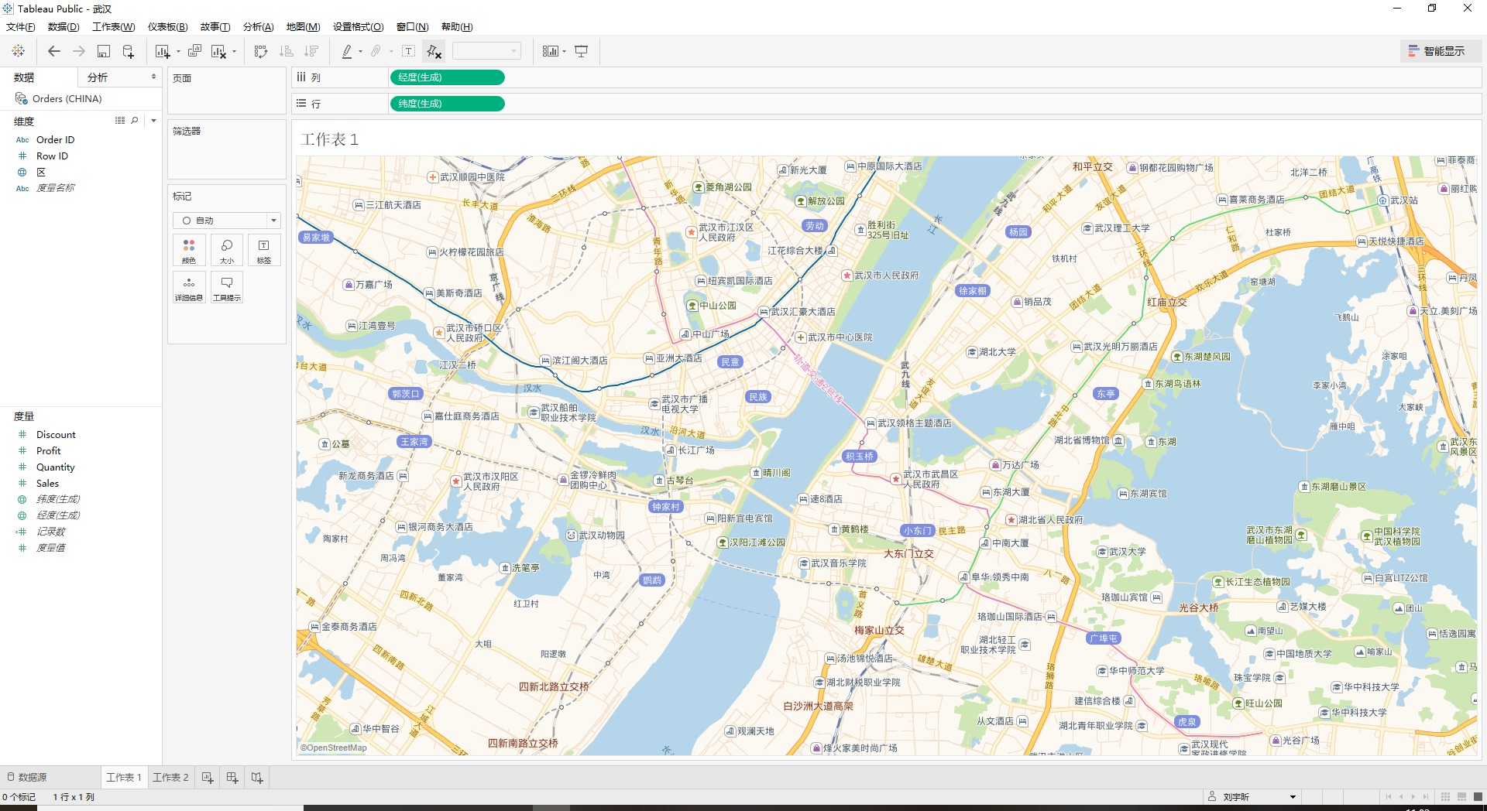Click the 智能显示 Show Me button
1487x811 pixels.
pos(1441,51)
